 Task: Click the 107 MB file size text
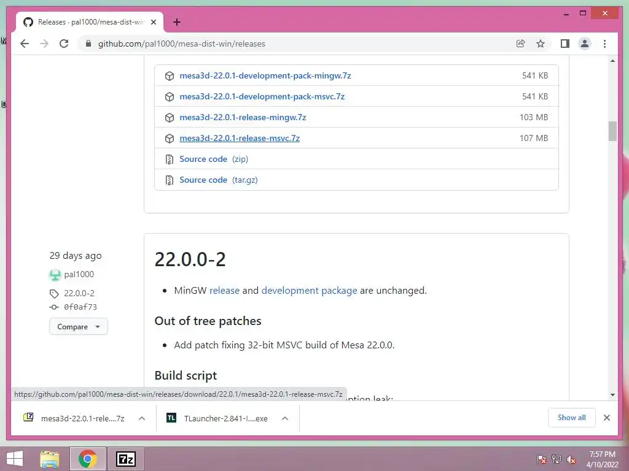tap(534, 138)
